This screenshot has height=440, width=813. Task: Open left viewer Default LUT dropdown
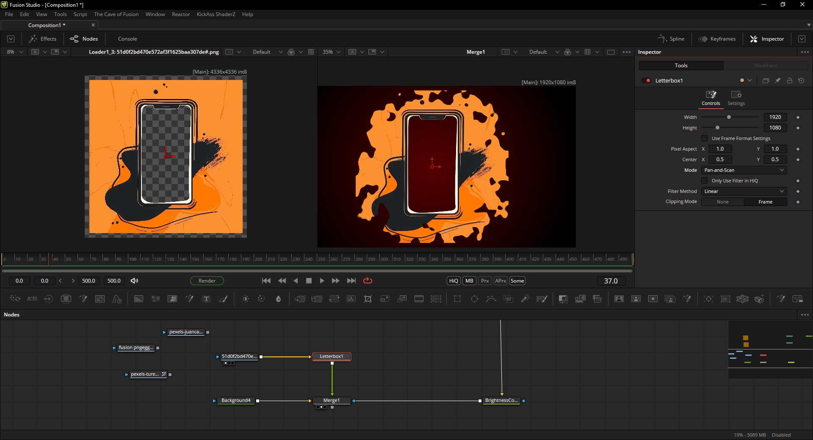[267, 52]
